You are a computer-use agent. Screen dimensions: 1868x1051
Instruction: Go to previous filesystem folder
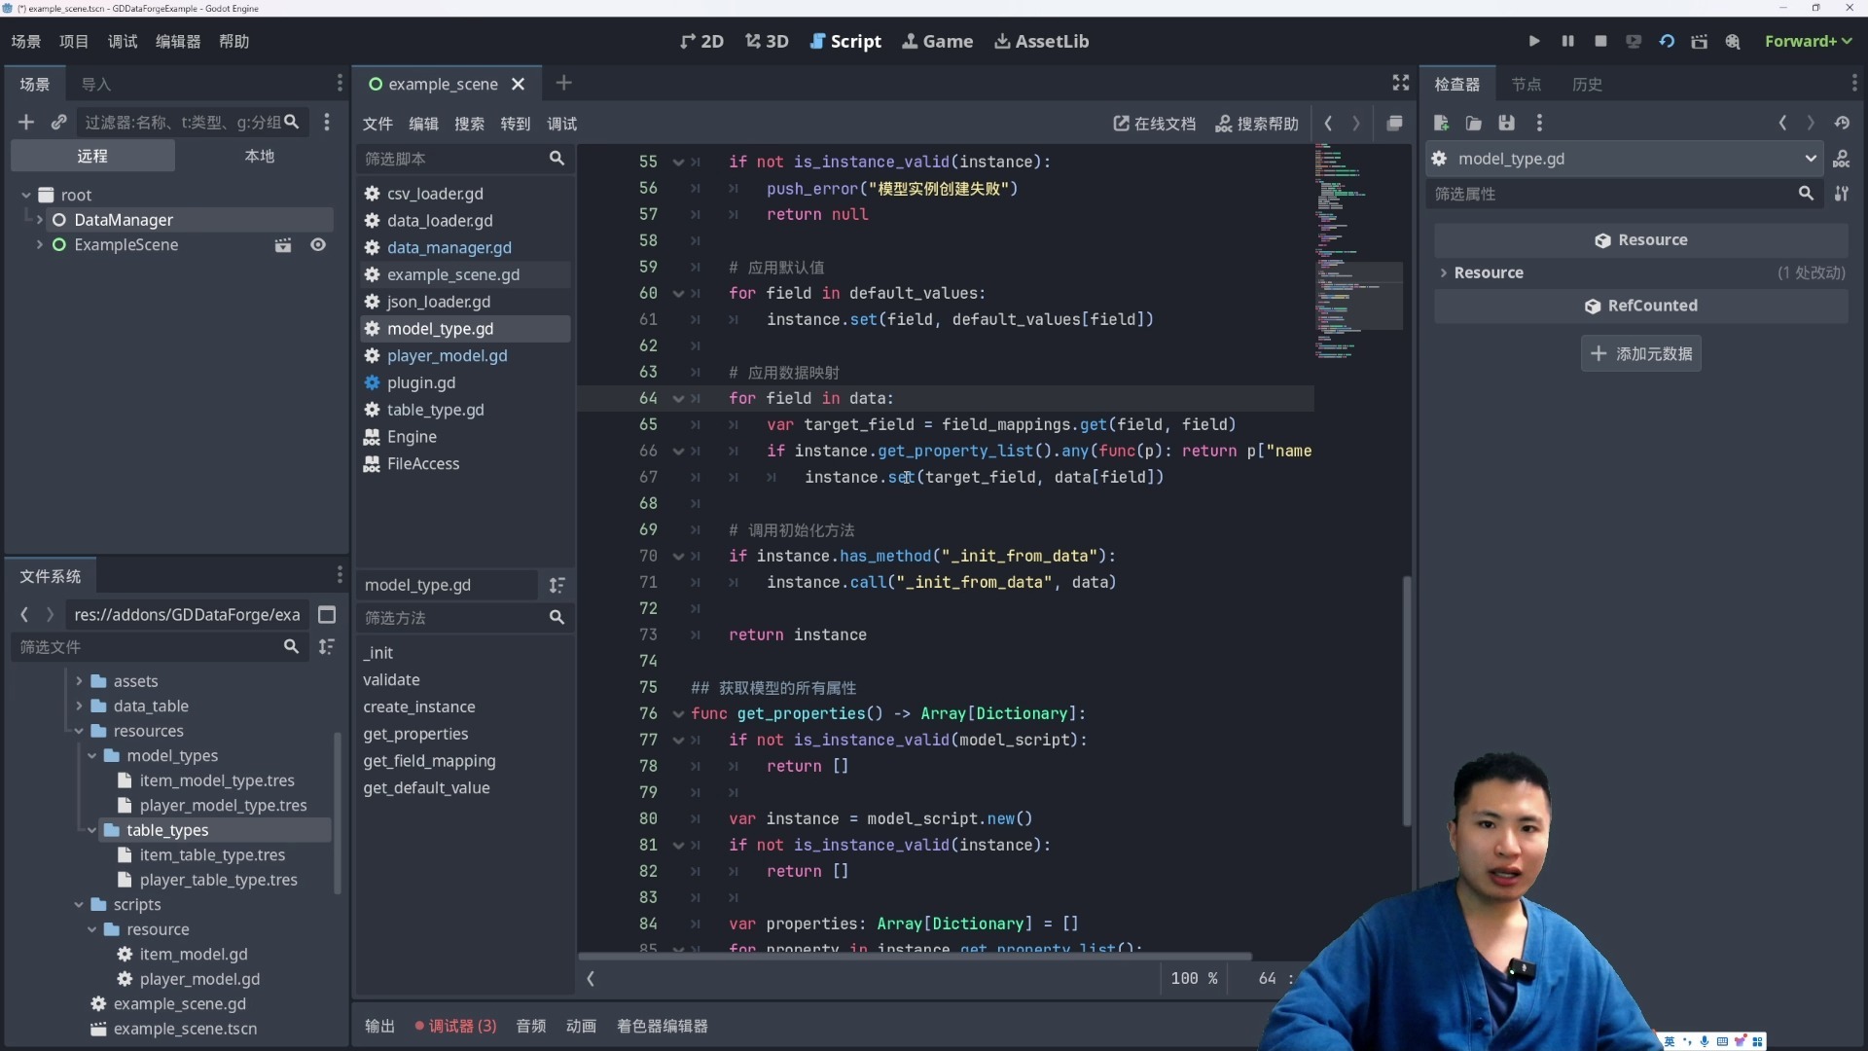tap(24, 615)
